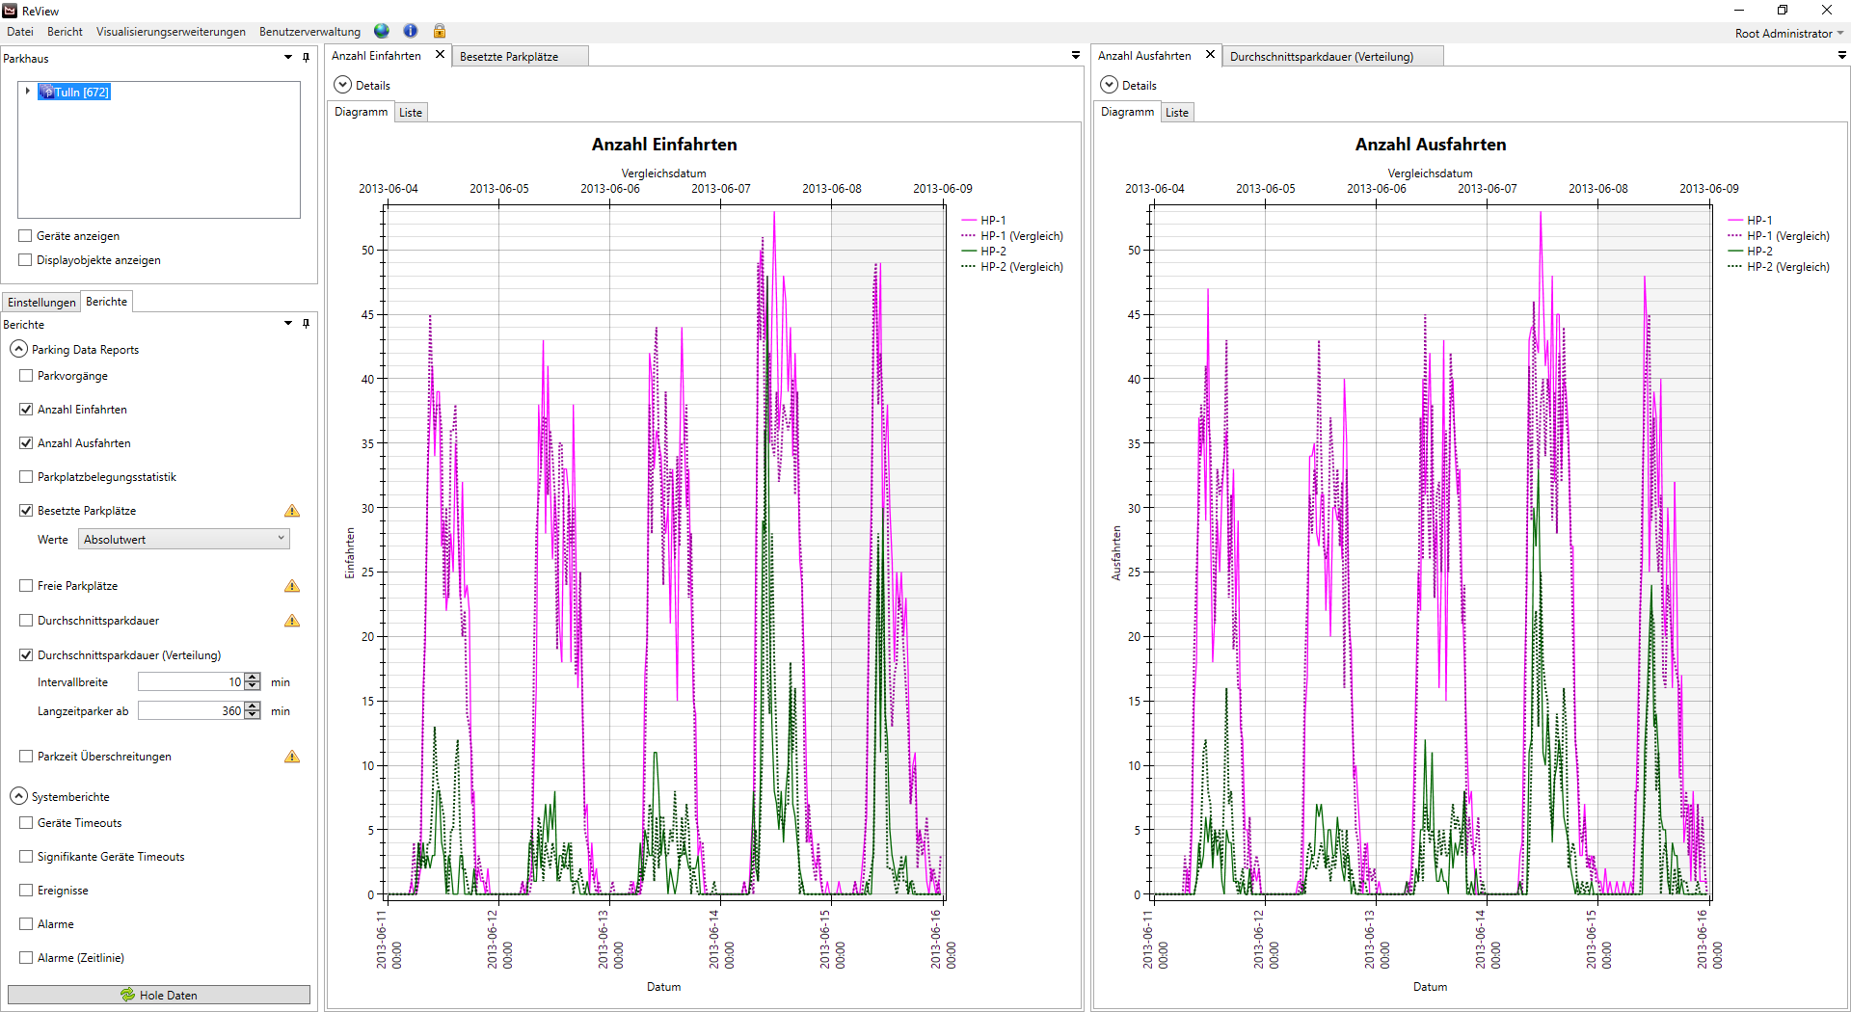Expand the Tulln [672] tree node

(28, 92)
